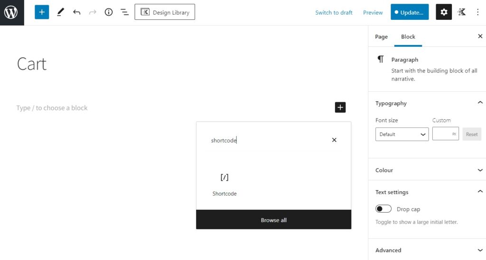Open the Font size Default dropdown

[402, 134]
